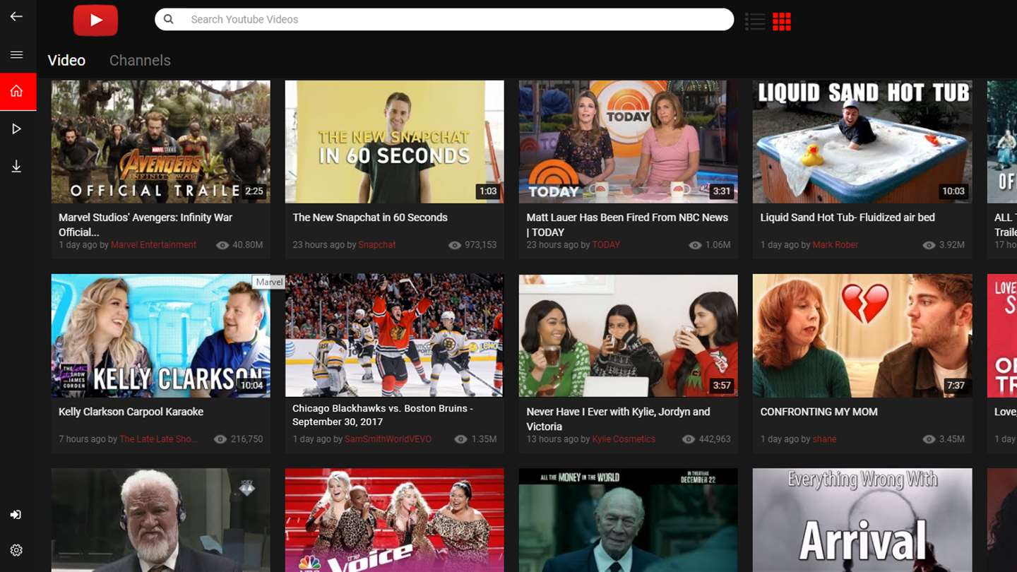Click the "40.80M" view count
Viewport: 1017px width, 572px height.
click(x=248, y=245)
